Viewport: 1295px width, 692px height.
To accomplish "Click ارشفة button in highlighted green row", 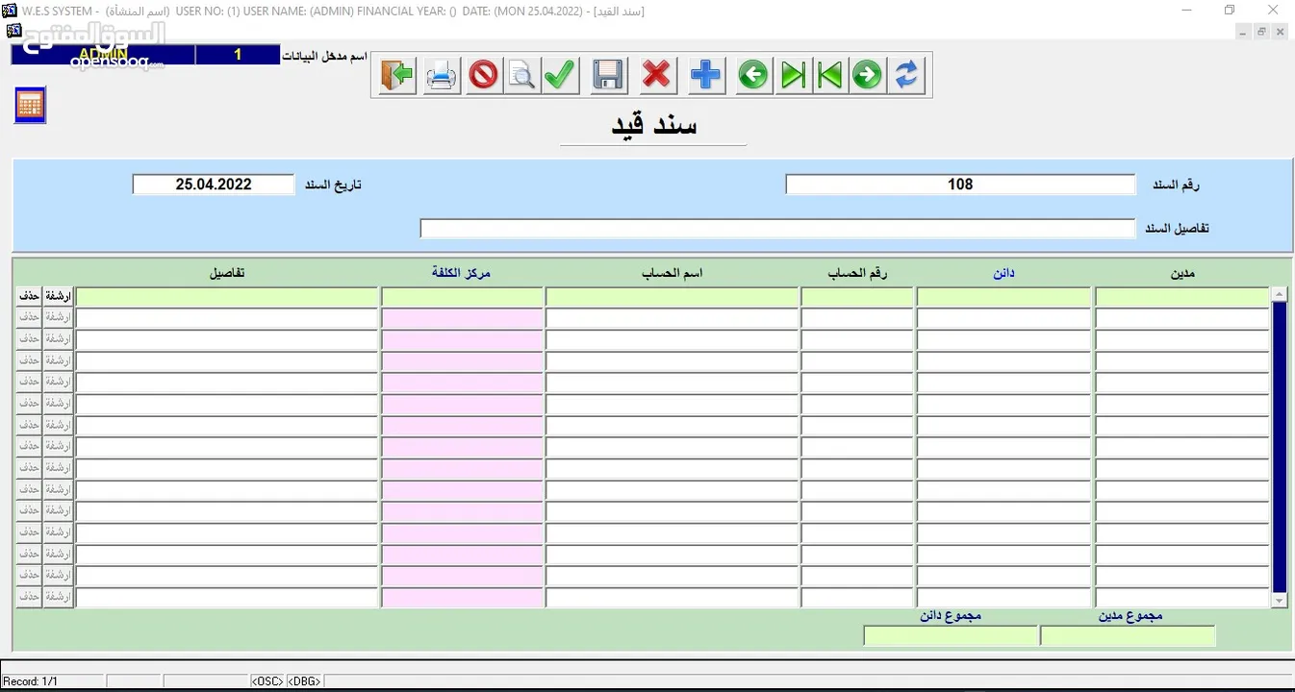I will pos(59,297).
